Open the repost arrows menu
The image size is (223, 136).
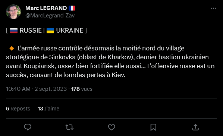(x=69, y=127)
